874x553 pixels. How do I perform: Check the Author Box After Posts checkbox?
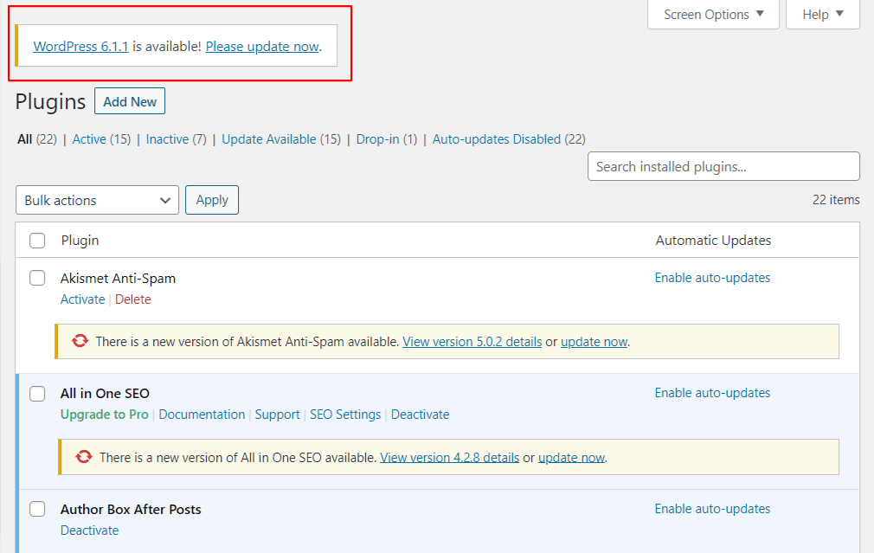tap(37, 508)
